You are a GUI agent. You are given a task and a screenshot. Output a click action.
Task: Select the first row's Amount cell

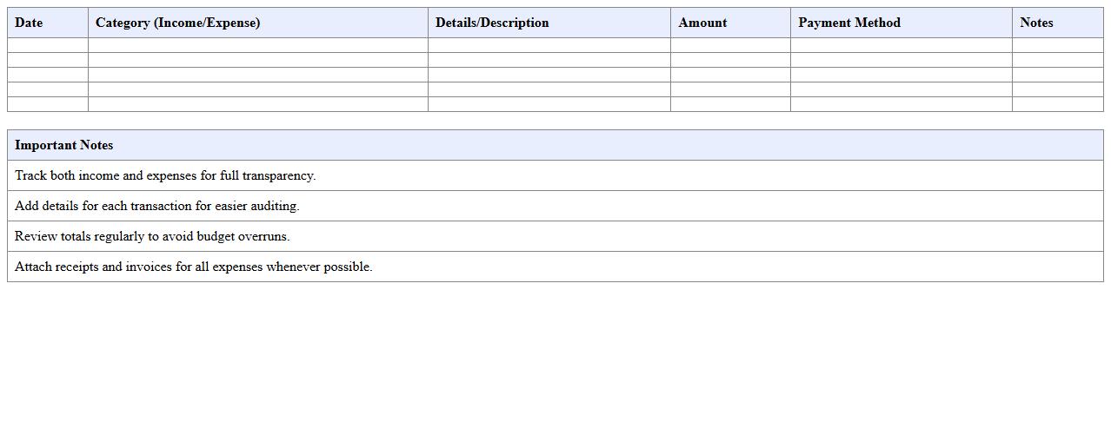click(730, 45)
